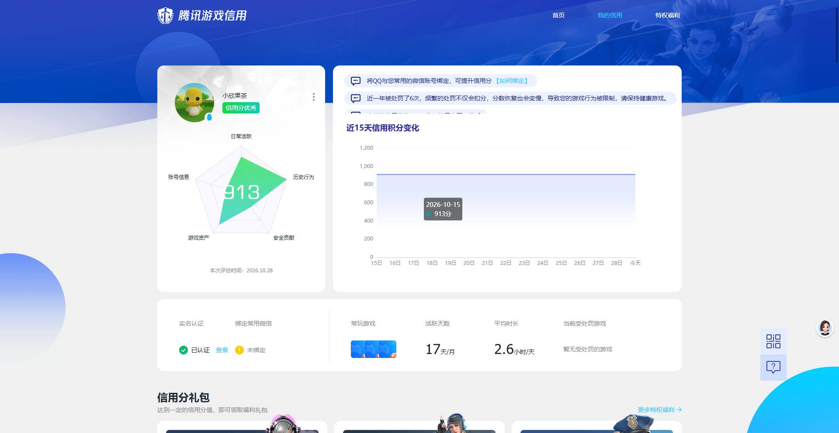Image resolution: width=839 pixels, height=433 pixels.
Task: Click the 今天 label on chart axis
Action: tap(635, 263)
